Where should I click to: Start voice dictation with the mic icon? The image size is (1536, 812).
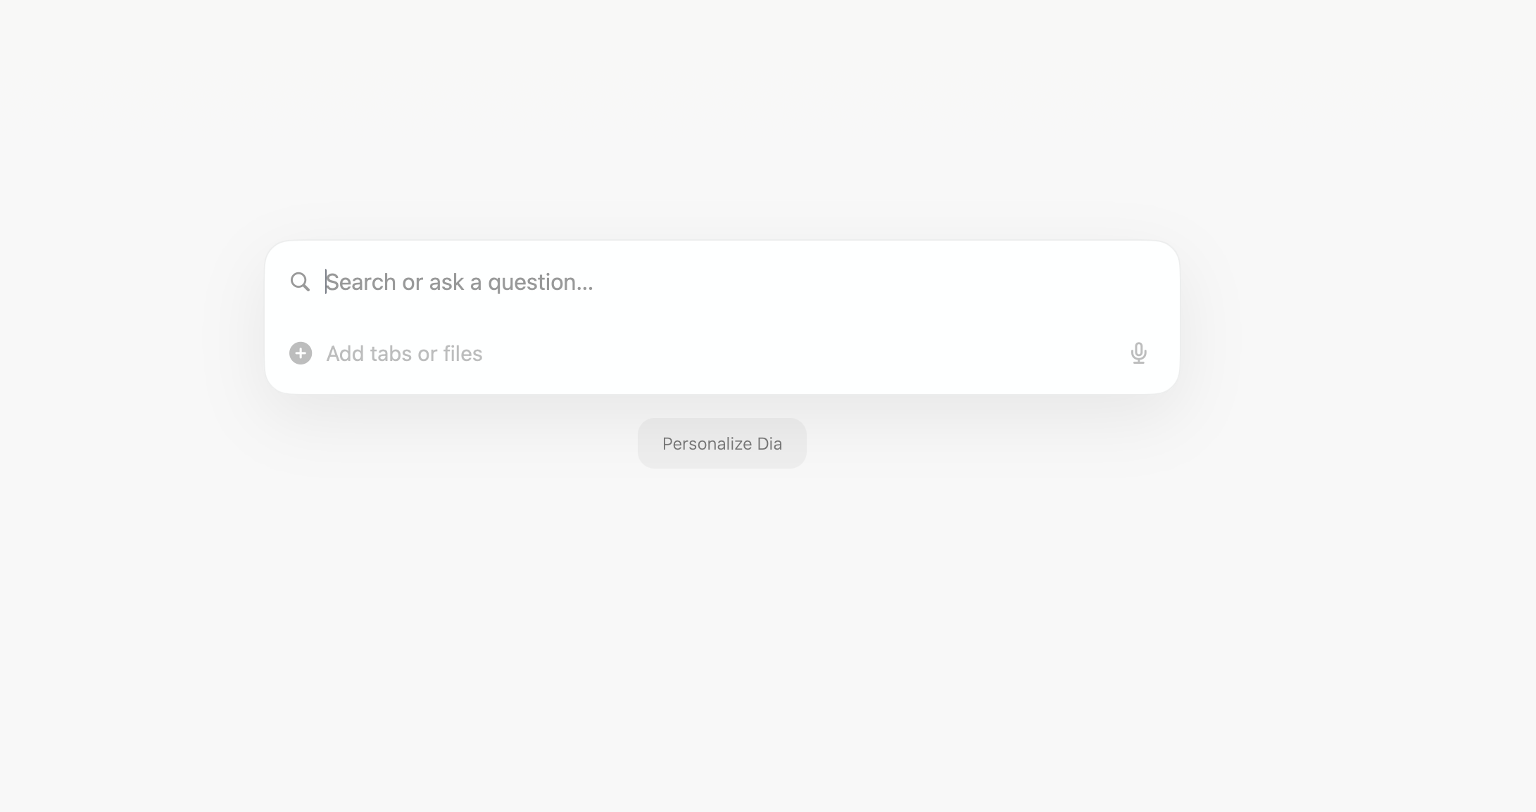coord(1138,353)
